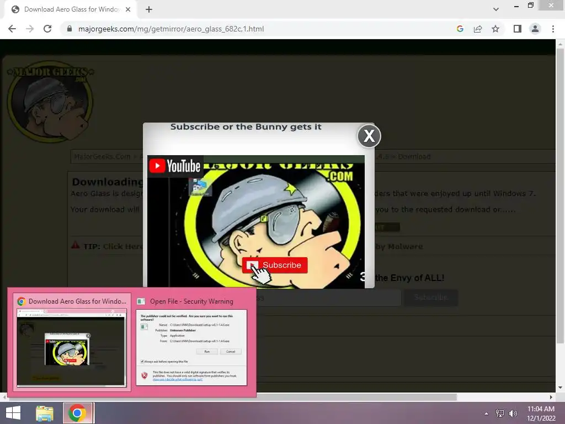Click the red Subscribe button in video
This screenshot has width=565, height=424.
[275, 265]
